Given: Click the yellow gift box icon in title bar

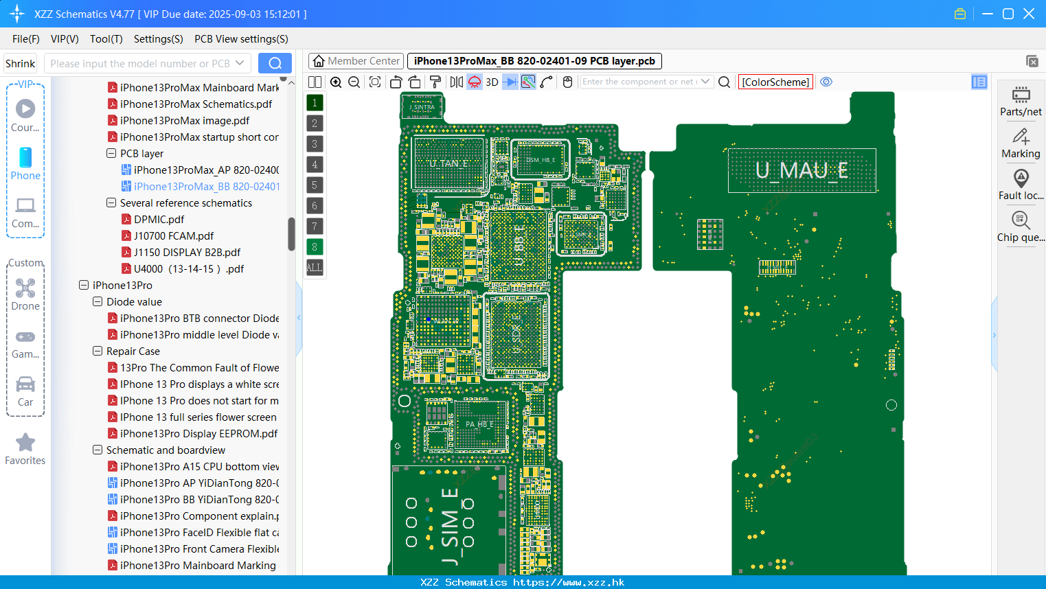Looking at the screenshot, I should pyautogui.click(x=960, y=14).
